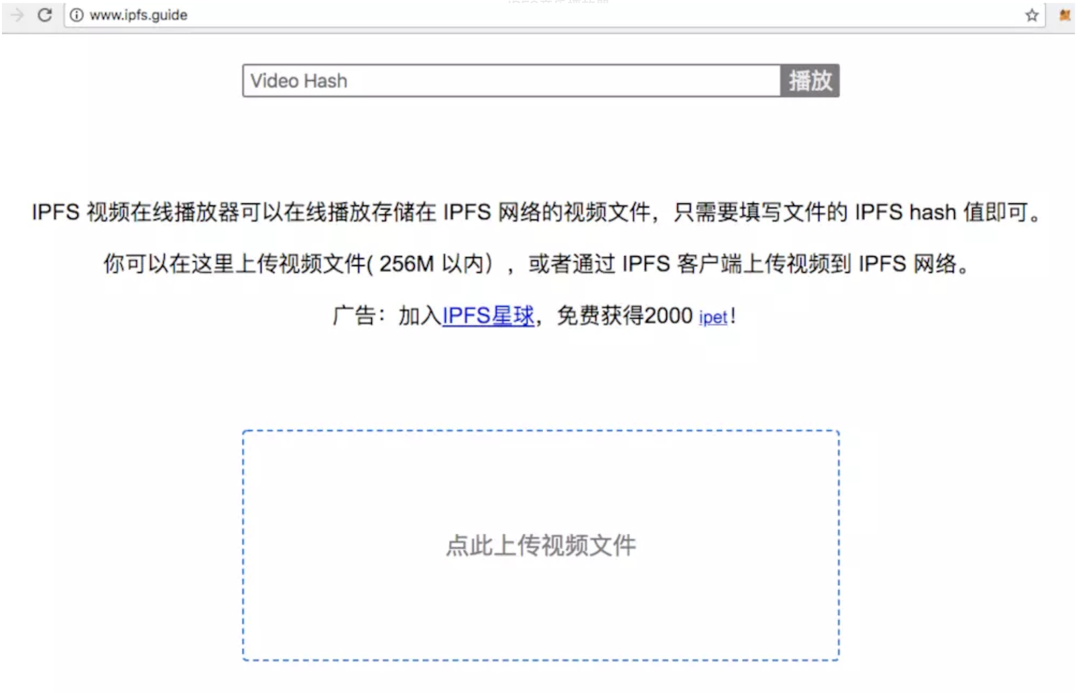Image resolution: width=1078 pixels, height=693 pixels.
Task: Bookmark this page with the star icon
Action: (1032, 15)
